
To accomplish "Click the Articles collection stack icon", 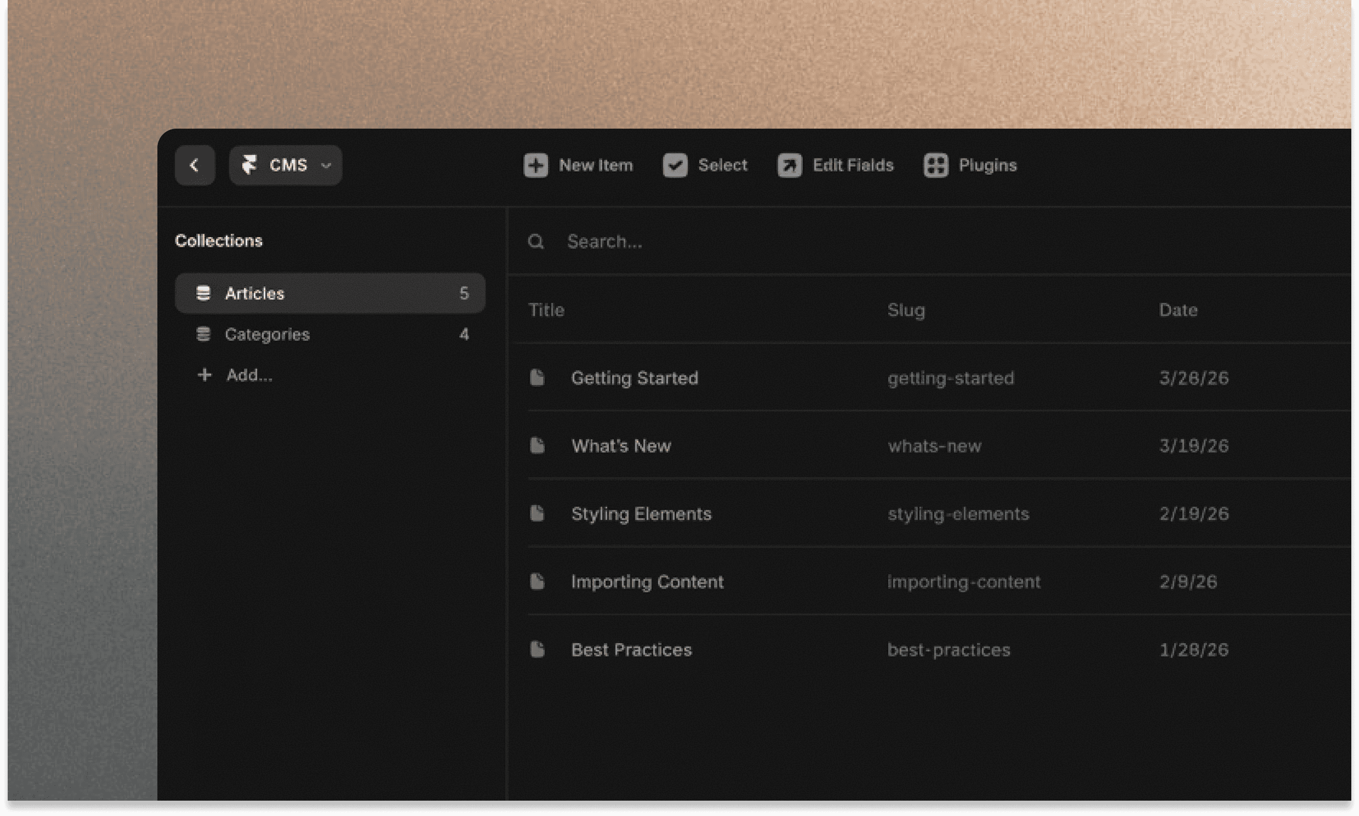I will click(x=203, y=293).
